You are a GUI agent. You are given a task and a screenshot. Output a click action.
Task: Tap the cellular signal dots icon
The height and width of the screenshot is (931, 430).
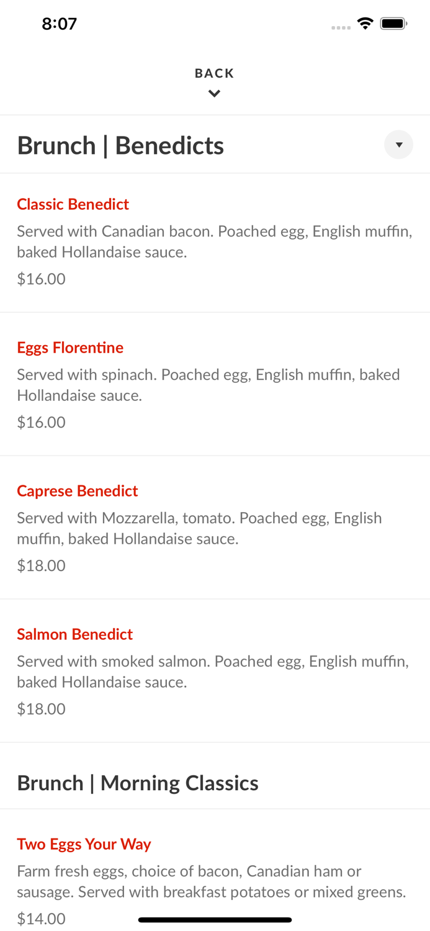coord(341,27)
